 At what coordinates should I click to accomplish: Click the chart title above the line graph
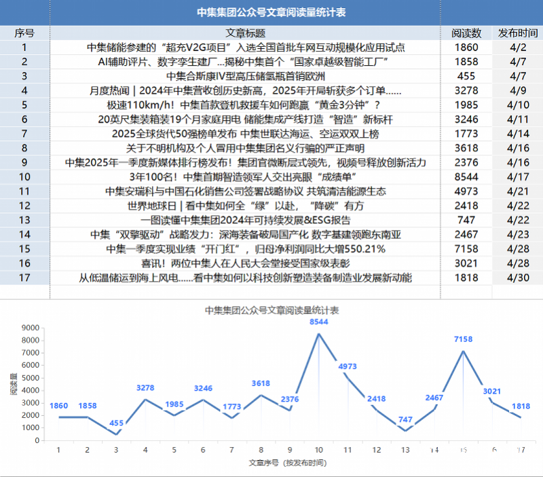(x=272, y=311)
